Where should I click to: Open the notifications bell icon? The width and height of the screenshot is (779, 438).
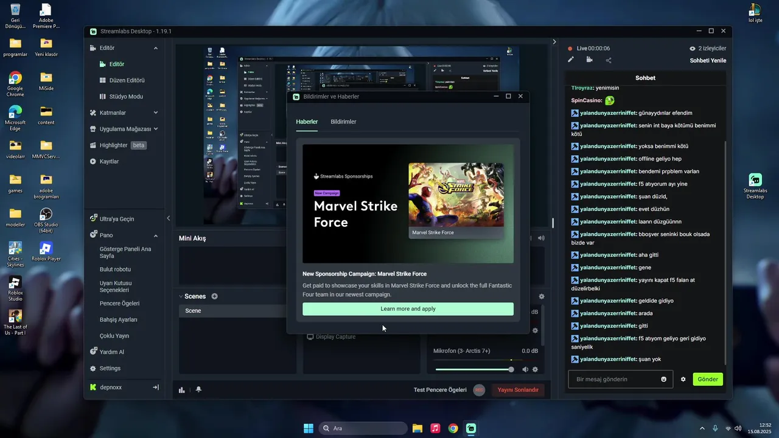198,390
